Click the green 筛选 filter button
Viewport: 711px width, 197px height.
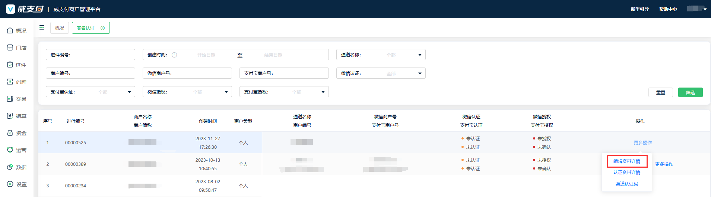[x=690, y=92]
